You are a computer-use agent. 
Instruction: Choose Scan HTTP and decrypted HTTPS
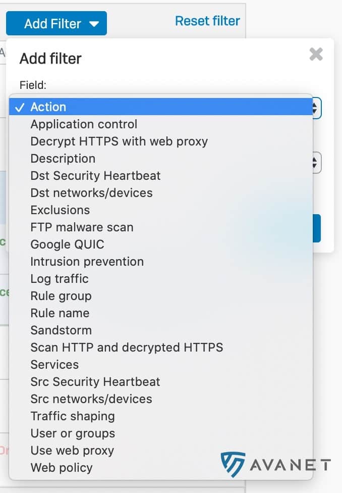coord(127,347)
